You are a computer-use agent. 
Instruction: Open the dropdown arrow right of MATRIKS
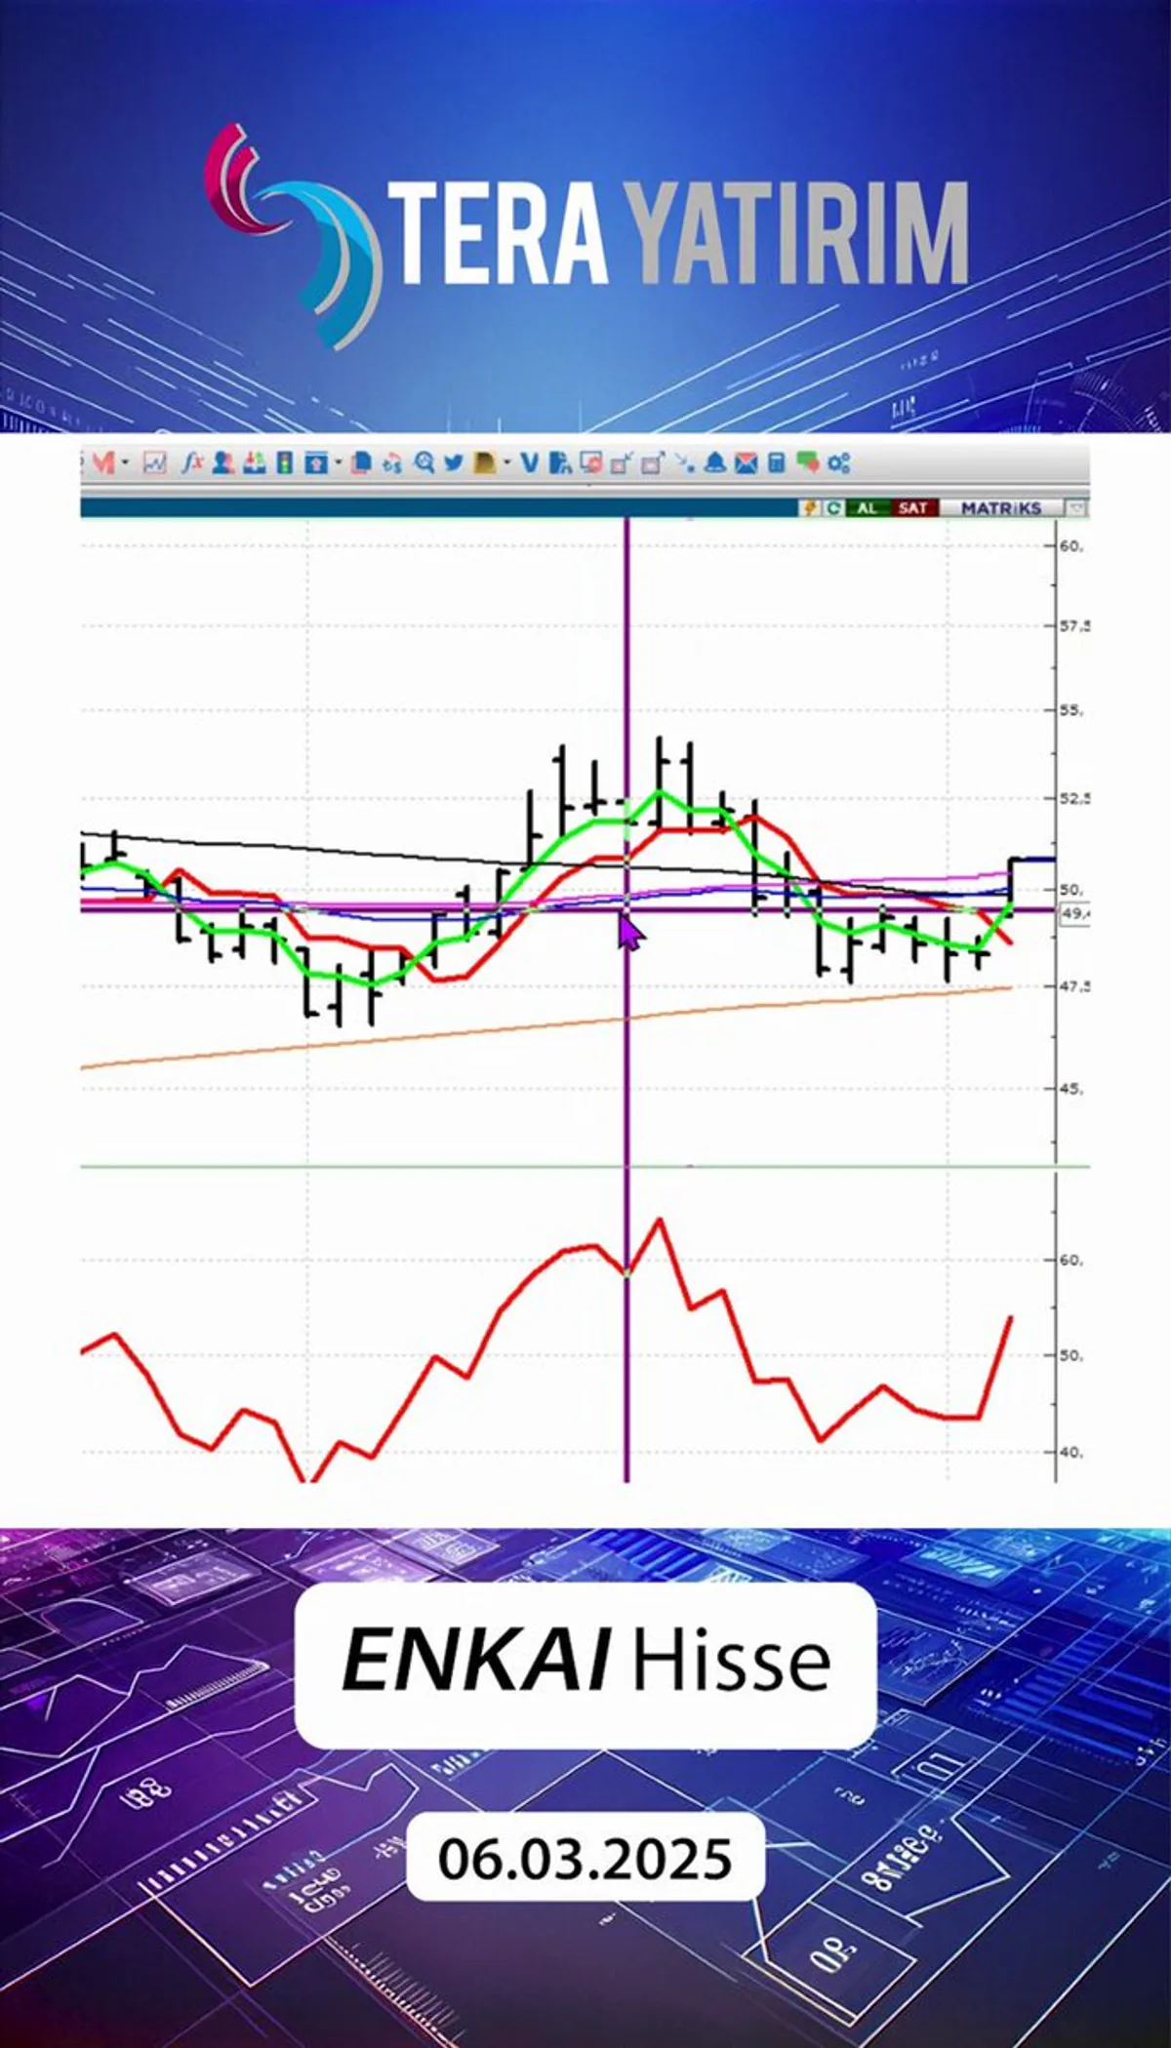1075,508
